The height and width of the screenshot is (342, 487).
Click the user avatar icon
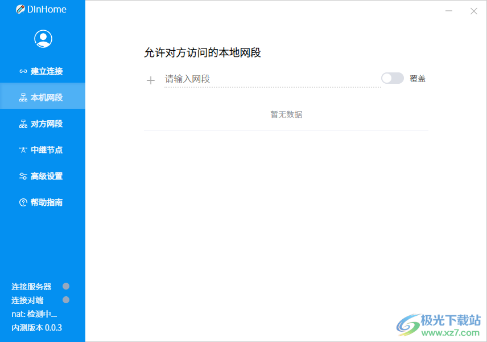coord(43,38)
